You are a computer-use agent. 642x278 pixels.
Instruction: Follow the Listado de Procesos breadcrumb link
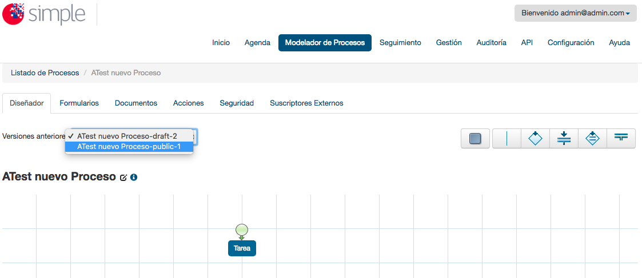(45, 72)
